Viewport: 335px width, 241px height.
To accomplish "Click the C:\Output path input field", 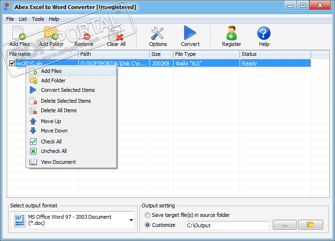I will tap(228, 225).
